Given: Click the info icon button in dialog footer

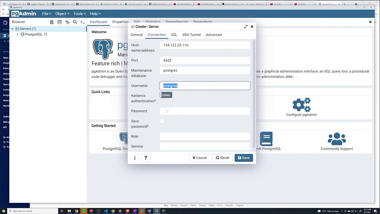Looking at the screenshot, I should pos(135,158).
